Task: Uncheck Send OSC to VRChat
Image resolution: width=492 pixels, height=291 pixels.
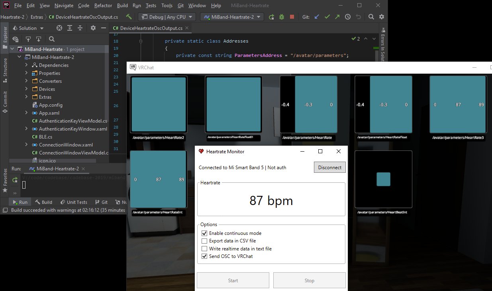Action: (x=204, y=256)
